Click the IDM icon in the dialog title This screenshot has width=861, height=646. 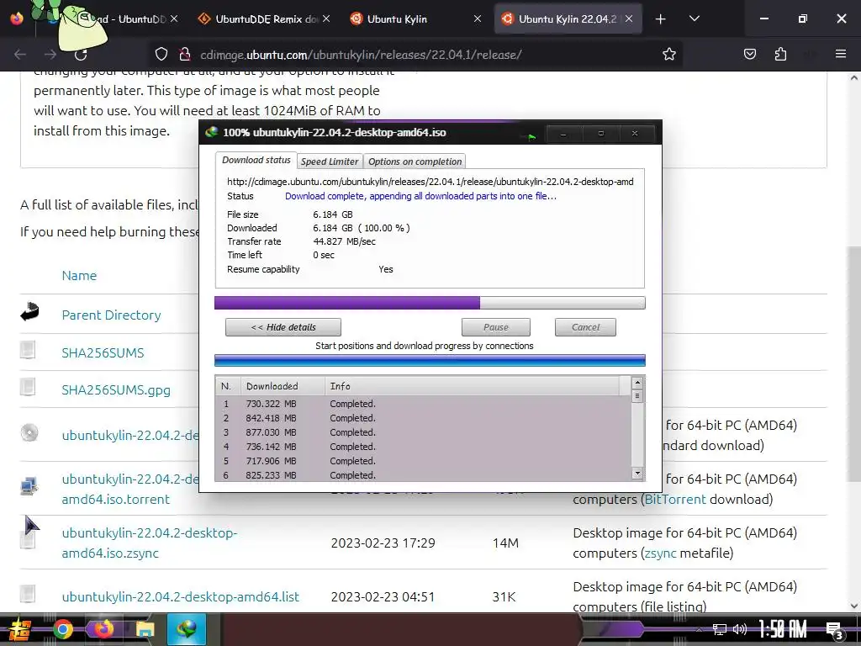(211, 132)
